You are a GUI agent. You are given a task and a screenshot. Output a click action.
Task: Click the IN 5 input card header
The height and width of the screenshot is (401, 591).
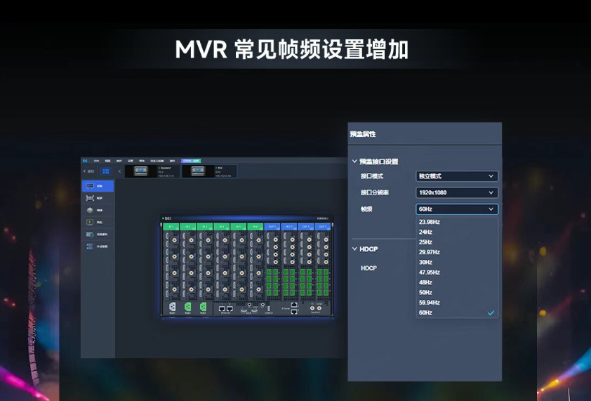[x=238, y=227]
